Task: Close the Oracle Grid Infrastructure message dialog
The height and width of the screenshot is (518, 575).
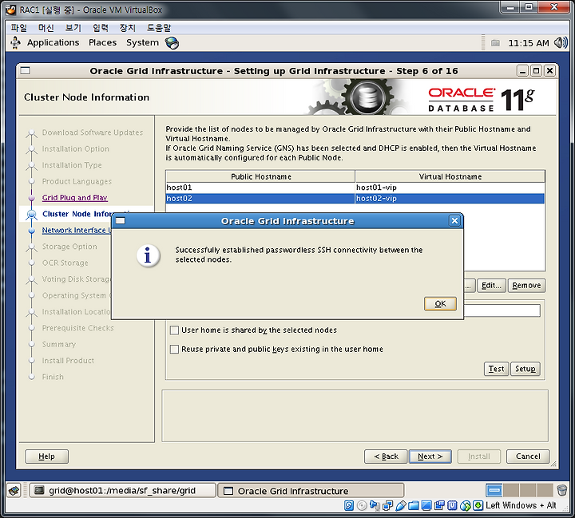Action: (x=454, y=221)
